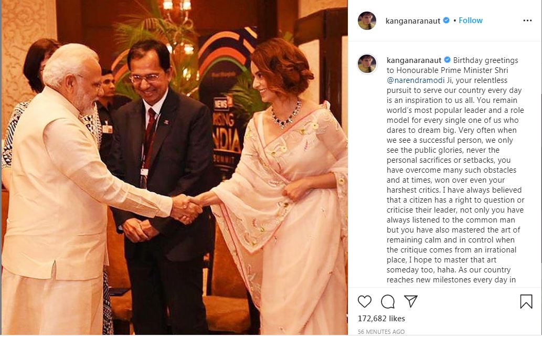Open the profile avatar beside the caption

(367, 64)
